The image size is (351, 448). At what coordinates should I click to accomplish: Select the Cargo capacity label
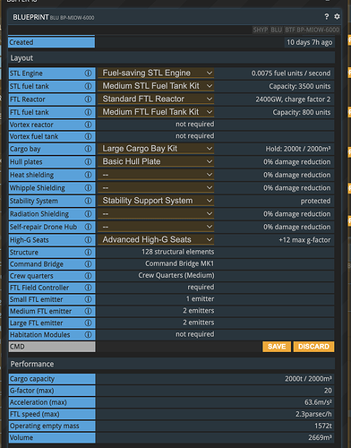pos(32,379)
